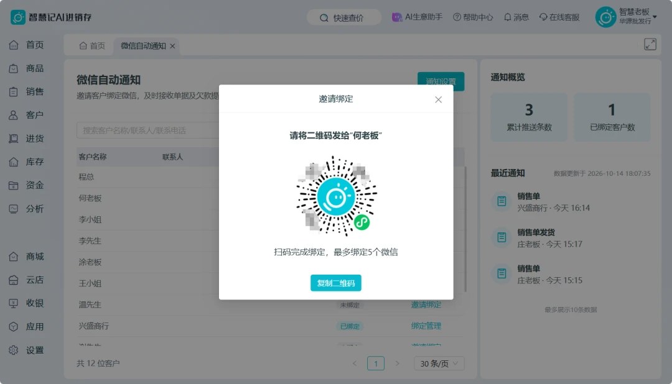Open the 帮助中心 question icon
Image resolution: width=672 pixels, height=384 pixels.
click(x=457, y=17)
